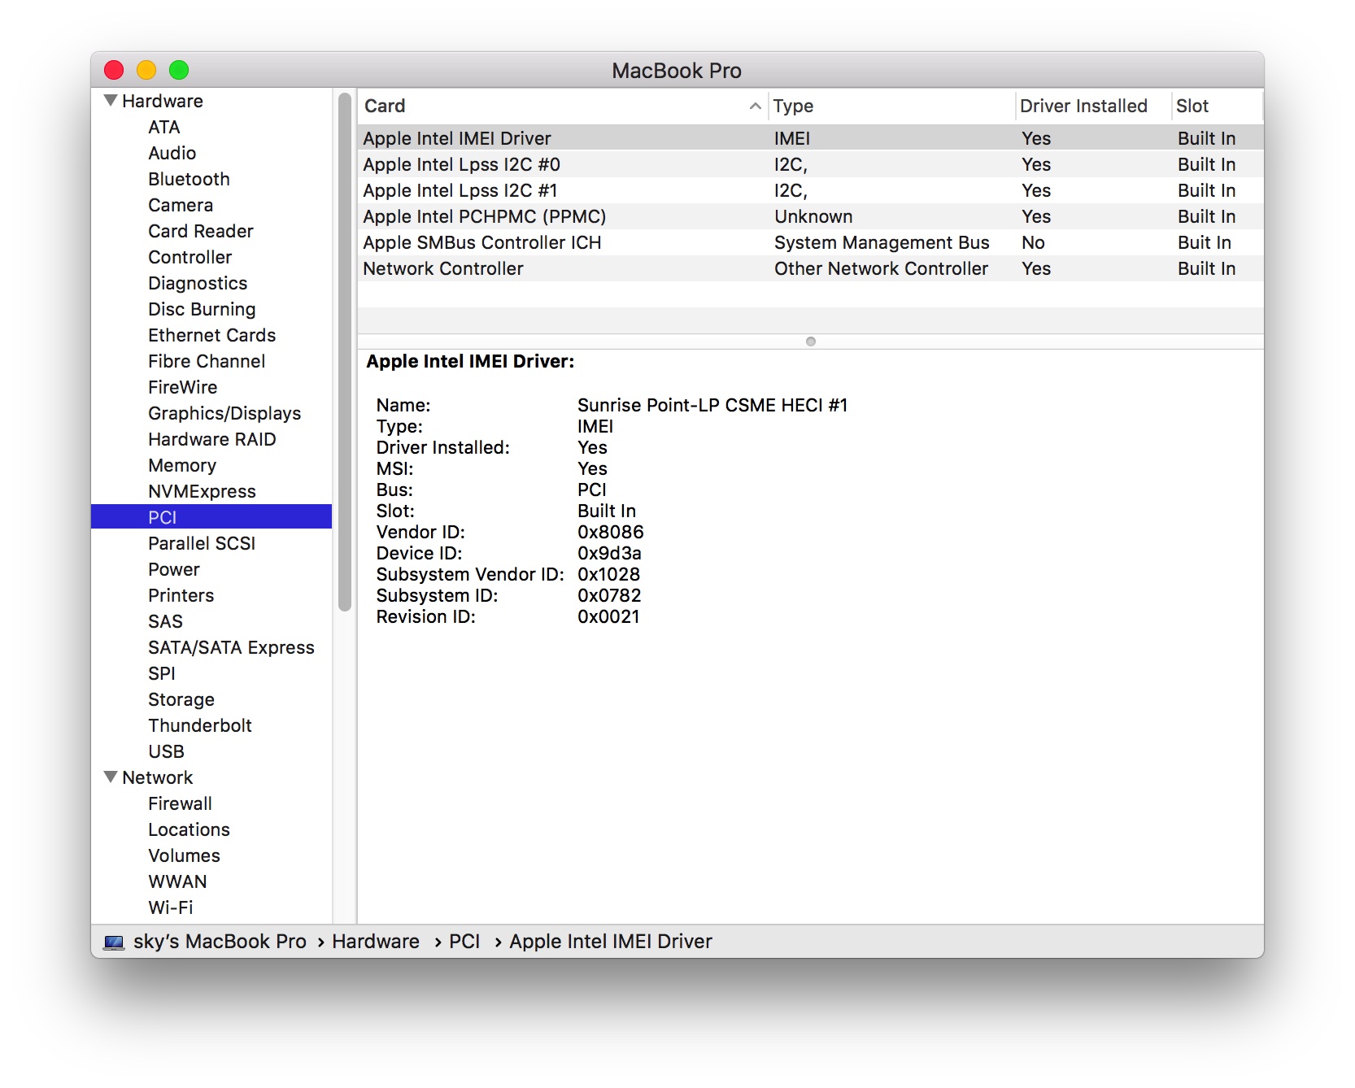Select FireWire in the sidebar
This screenshot has height=1088, width=1355.
point(182,387)
